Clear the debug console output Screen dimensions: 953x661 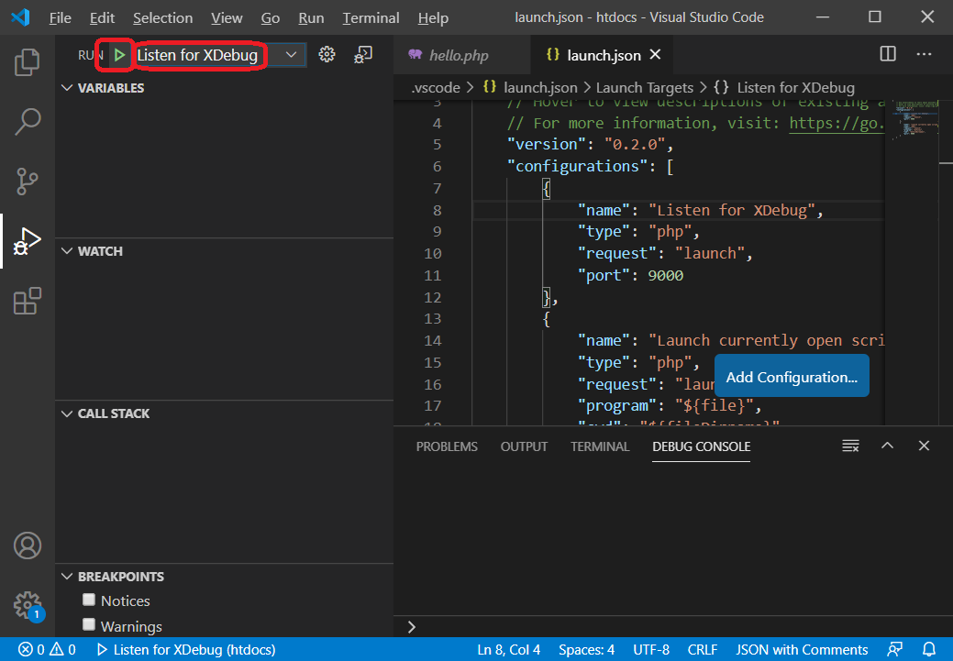pyautogui.click(x=850, y=446)
